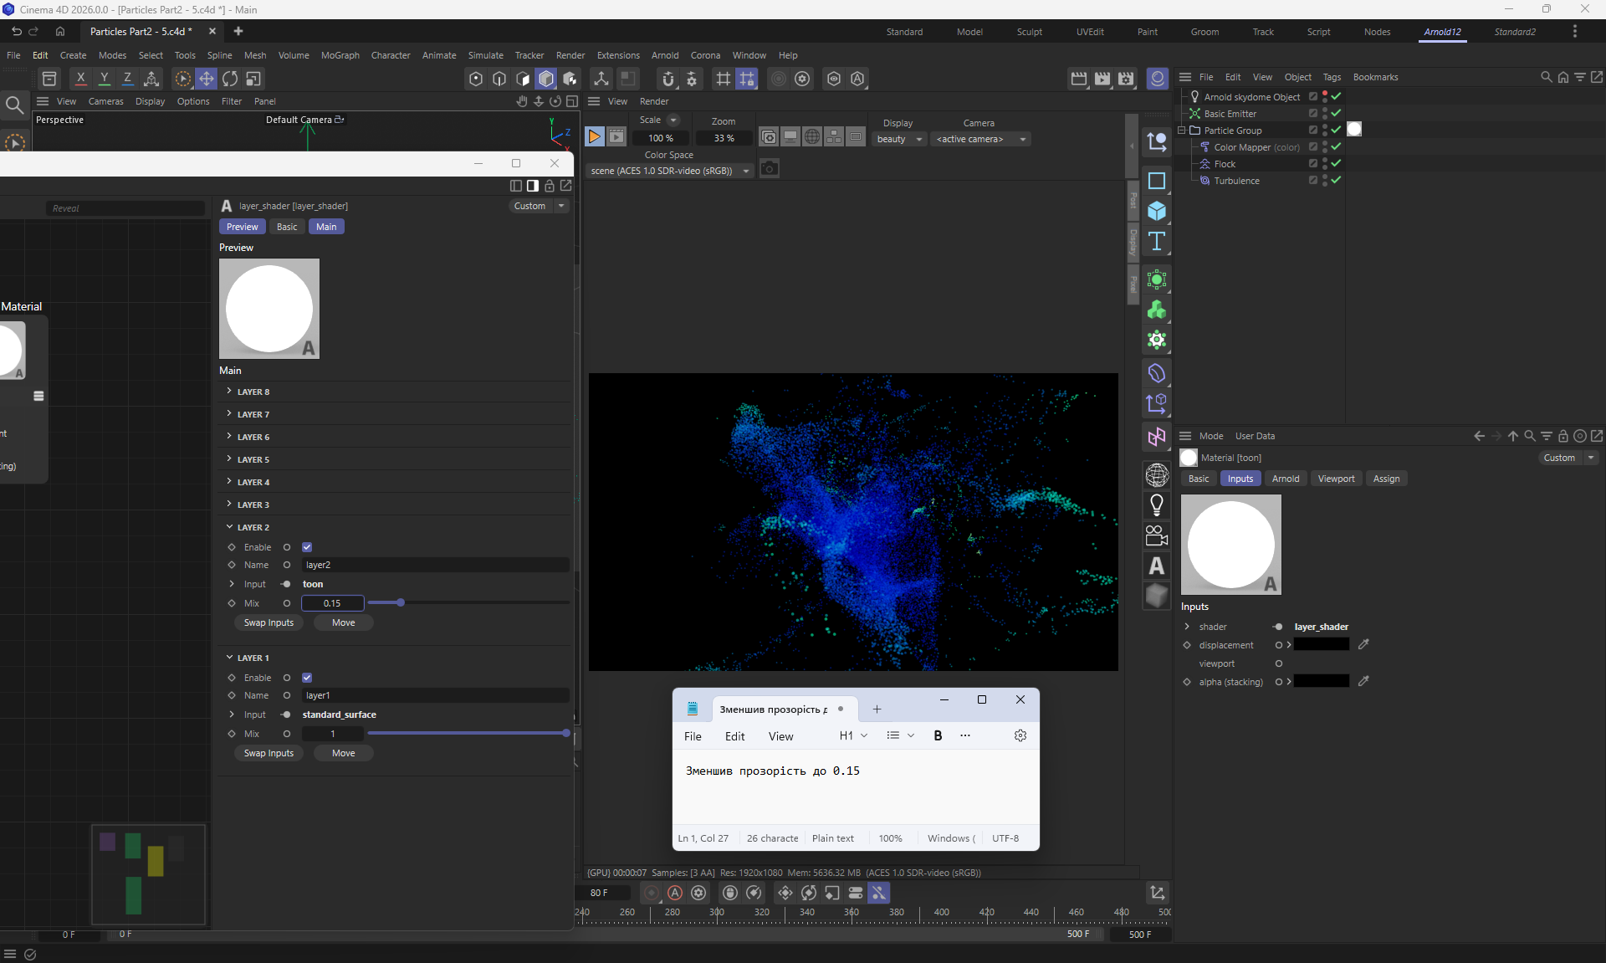Click the eyedropper icon next to displacement
Viewport: 1606px width, 963px height.
click(x=1363, y=644)
